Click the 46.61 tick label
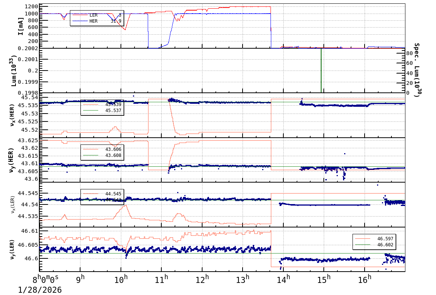 coord(29,231)
